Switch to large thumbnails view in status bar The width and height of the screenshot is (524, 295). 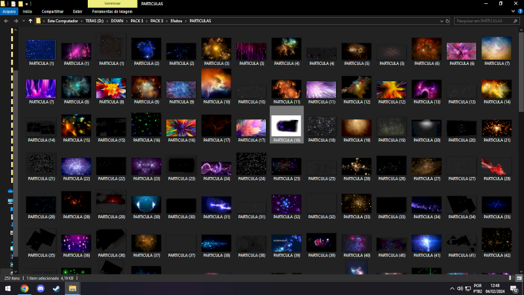(518, 278)
